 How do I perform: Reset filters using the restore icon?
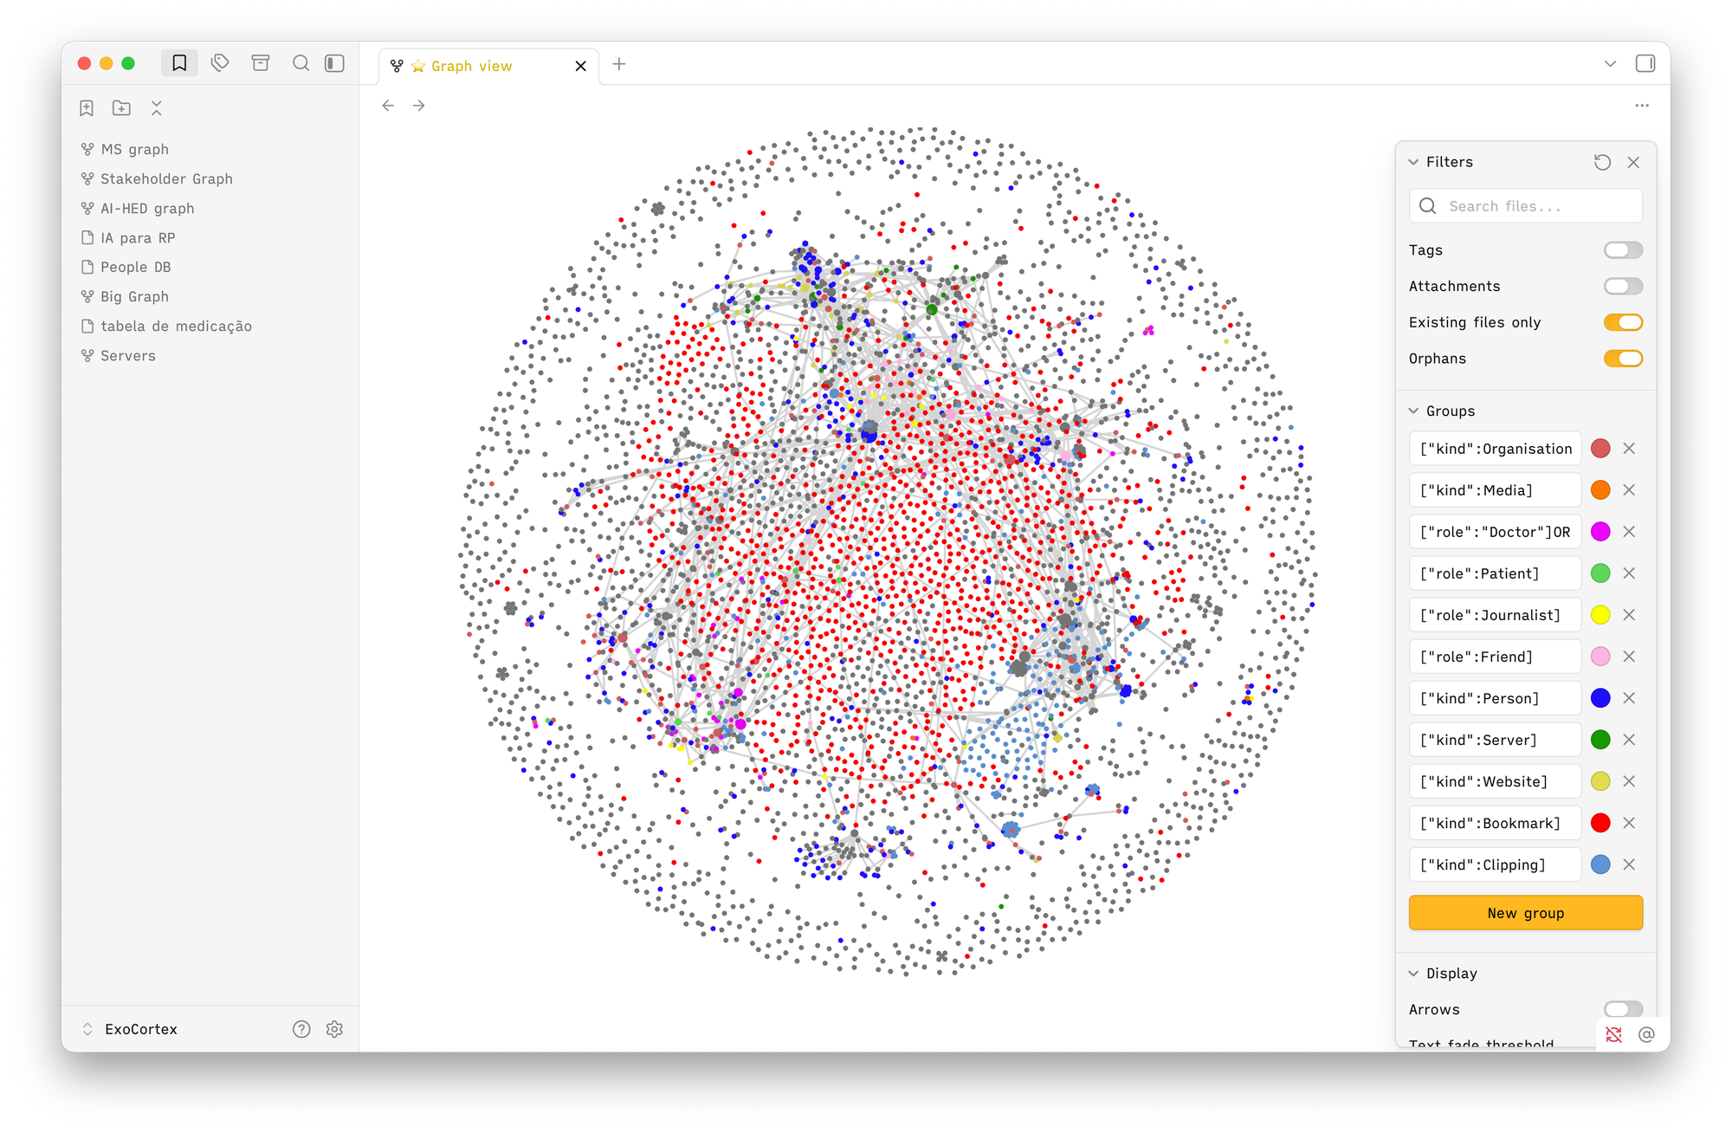(x=1602, y=162)
